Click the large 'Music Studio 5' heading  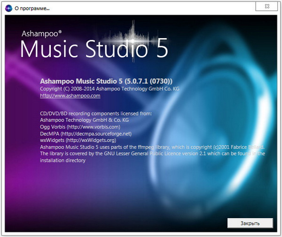[93, 50]
